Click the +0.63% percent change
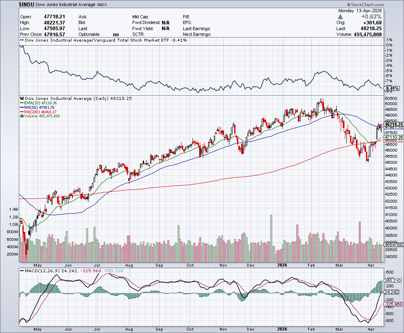The image size is (404, 333). tap(371, 17)
